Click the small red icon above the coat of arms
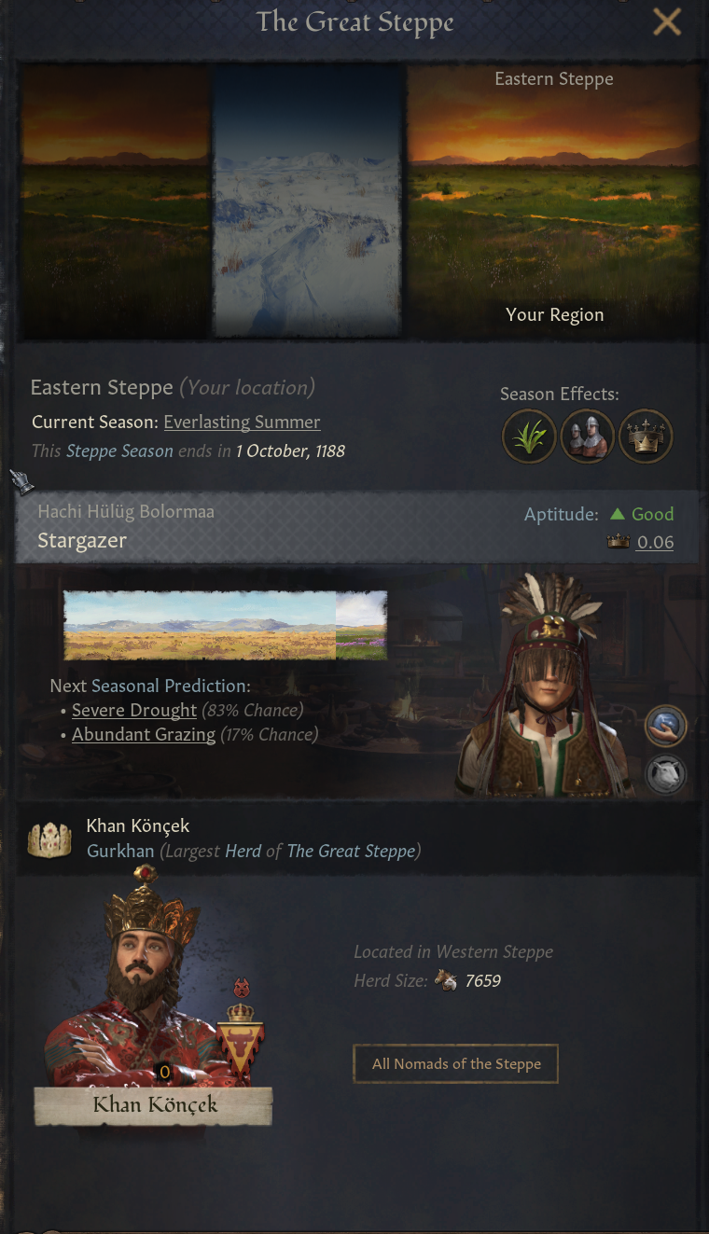 242,988
